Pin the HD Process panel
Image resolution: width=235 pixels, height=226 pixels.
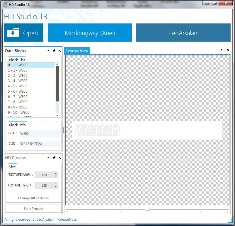tap(54, 158)
